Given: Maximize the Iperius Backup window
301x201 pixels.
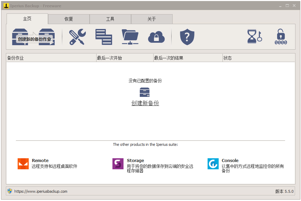Looking at the screenshot, I should point(287,6).
